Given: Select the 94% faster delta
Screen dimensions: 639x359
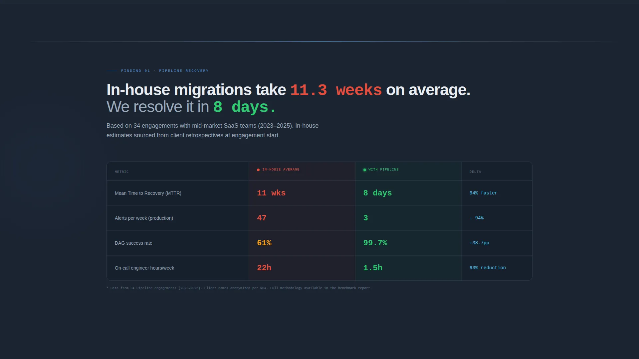Looking at the screenshot, I should coord(483,193).
